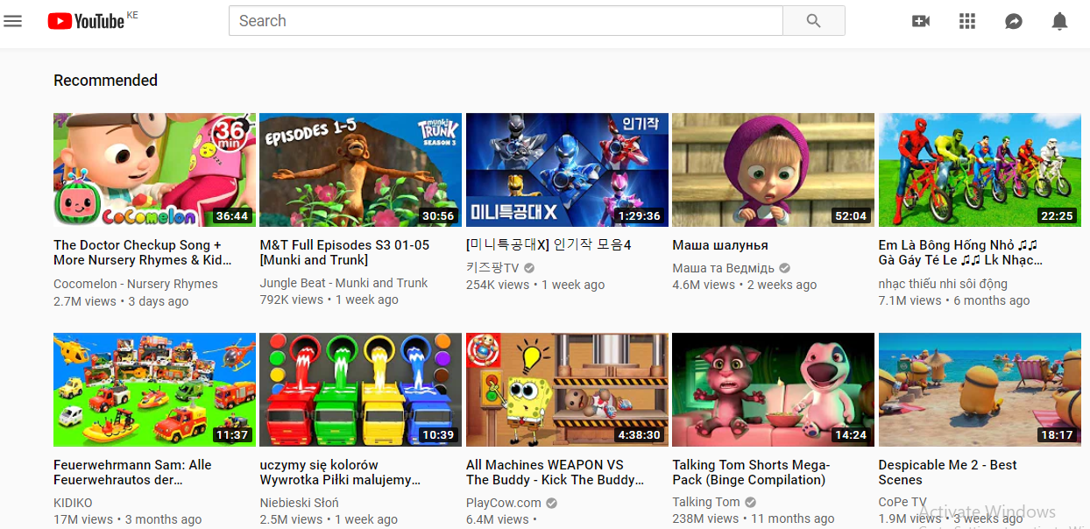The width and height of the screenshot is (1090, 529).
Task: Open channel "Jungle Beat - Munki and Trunk"
Action: pos(344,283)
